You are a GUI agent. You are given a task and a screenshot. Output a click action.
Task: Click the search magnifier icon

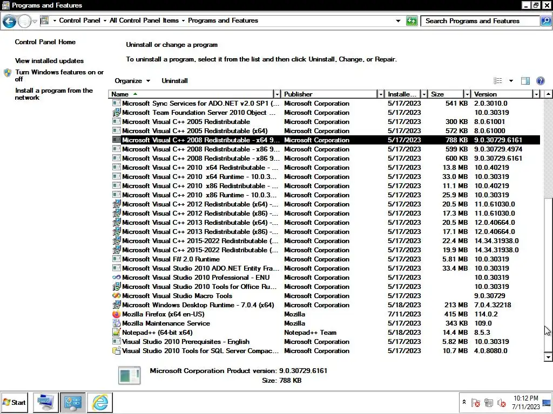point(546,21)
